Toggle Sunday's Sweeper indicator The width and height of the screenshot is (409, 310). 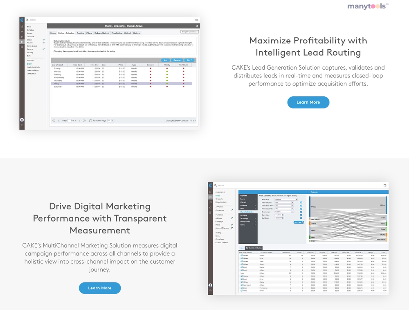coord(151,68)
